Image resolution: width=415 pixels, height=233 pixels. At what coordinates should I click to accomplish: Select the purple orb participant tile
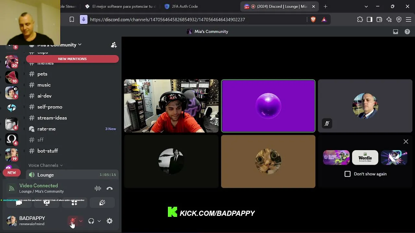tap(268, 106)
